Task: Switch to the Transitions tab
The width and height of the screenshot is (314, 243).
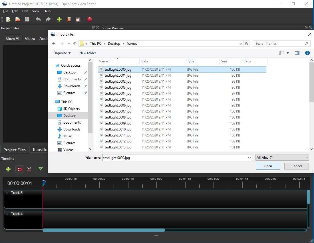Action: [x=41, y=149]
